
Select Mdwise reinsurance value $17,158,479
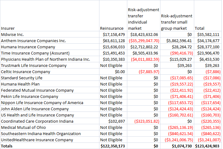(x=113, y=34)
